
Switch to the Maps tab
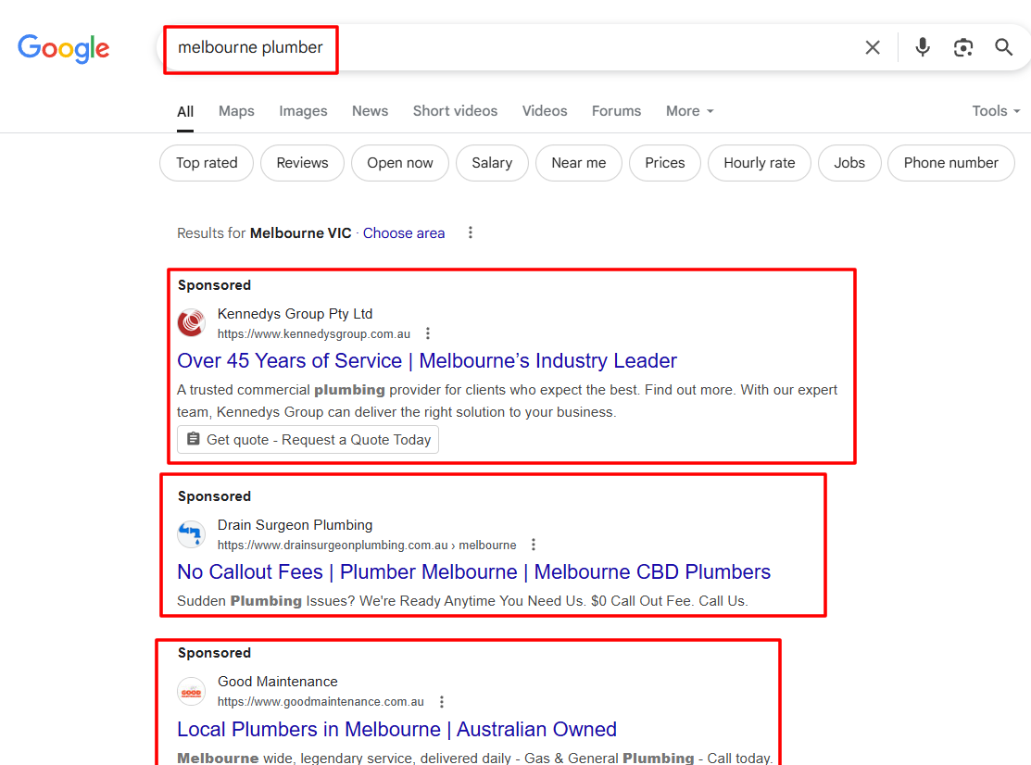pyautogui.click(x=236, y=111)
